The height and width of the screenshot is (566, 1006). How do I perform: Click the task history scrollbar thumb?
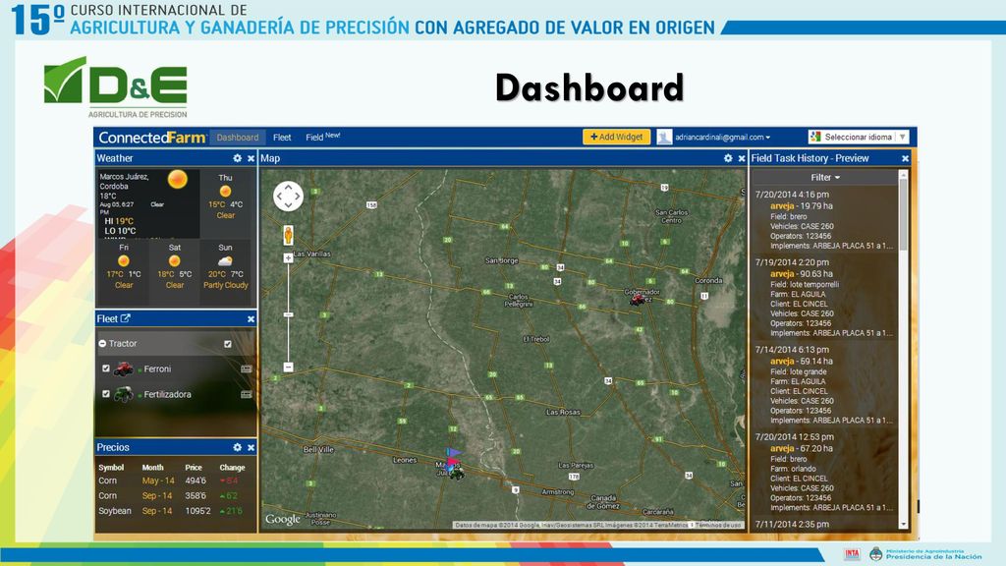904,215
